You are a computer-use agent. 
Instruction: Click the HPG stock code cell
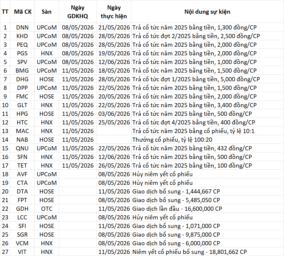pos(22,114)
